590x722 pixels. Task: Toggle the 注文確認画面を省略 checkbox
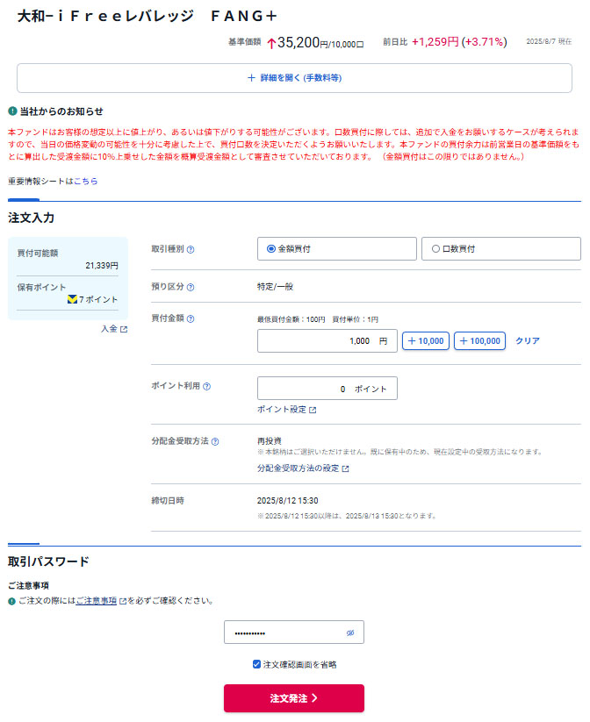(256, 664)
